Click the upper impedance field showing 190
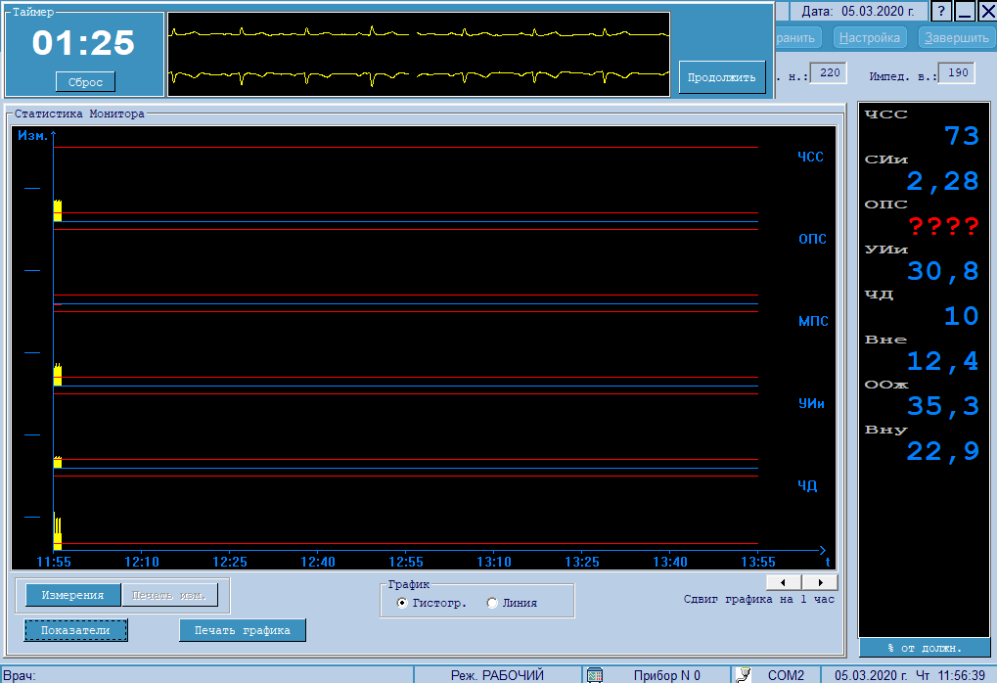The height and width of the screenshot is (683, 997). [x=957, y=73]
